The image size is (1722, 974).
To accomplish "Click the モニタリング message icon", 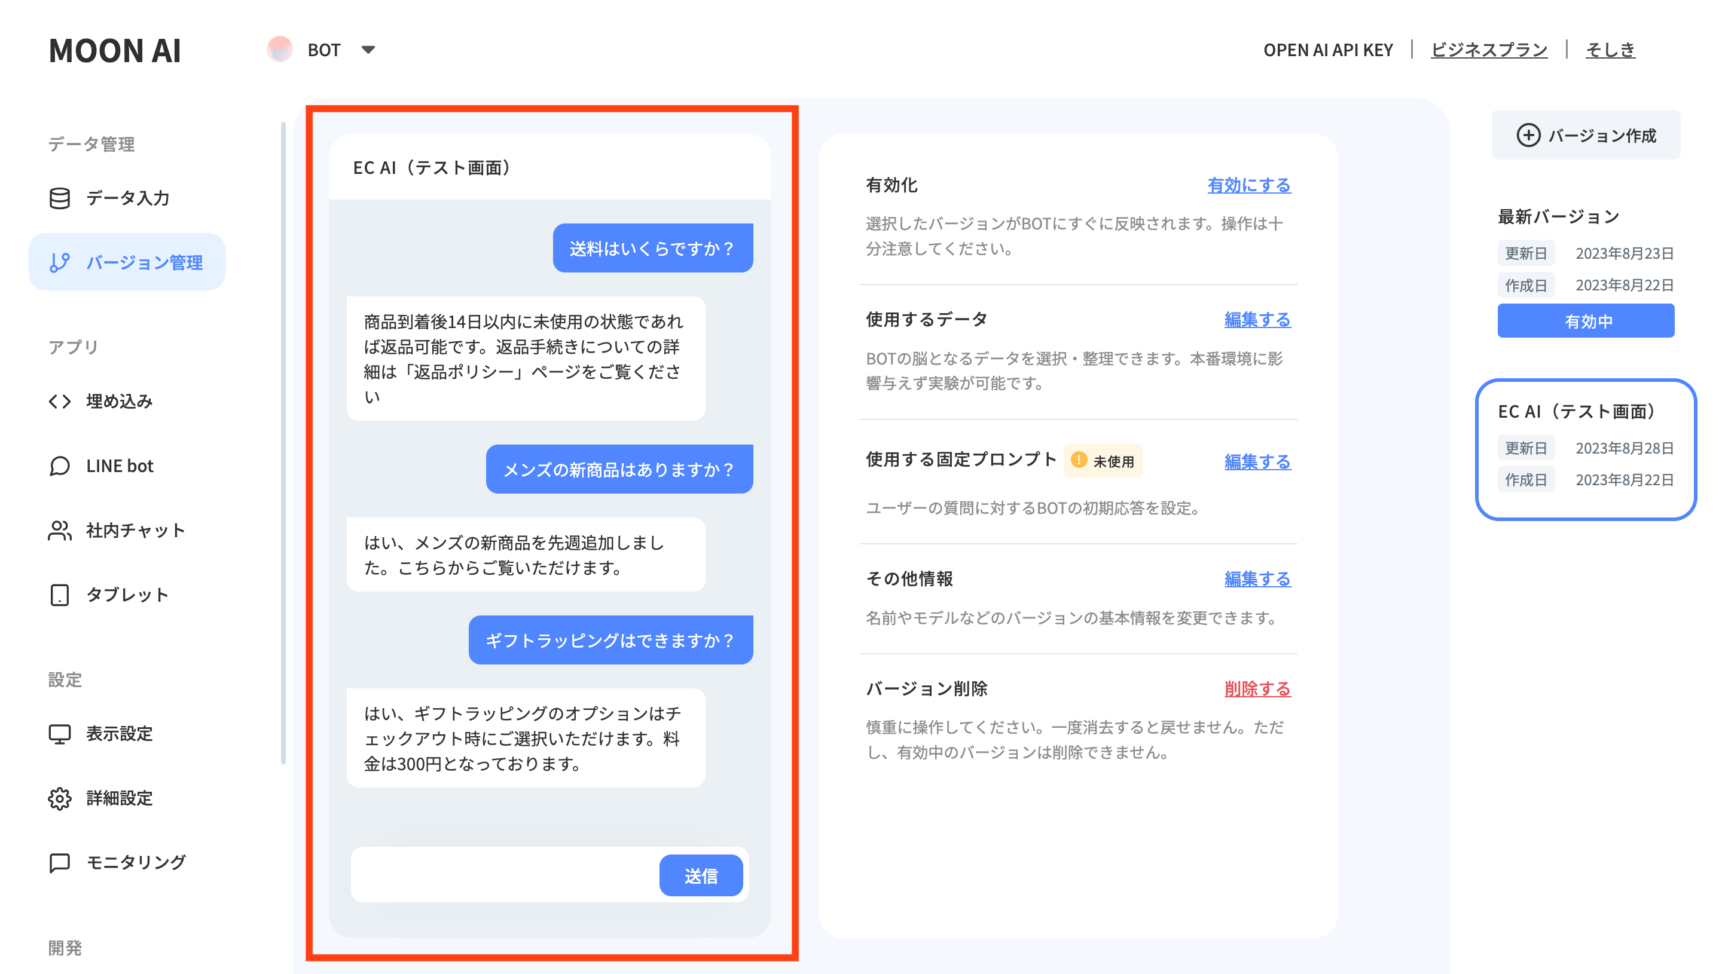I will (x=60, y=862).
